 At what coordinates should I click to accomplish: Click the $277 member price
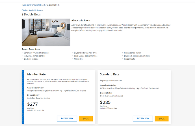click(x=32, y=104)
